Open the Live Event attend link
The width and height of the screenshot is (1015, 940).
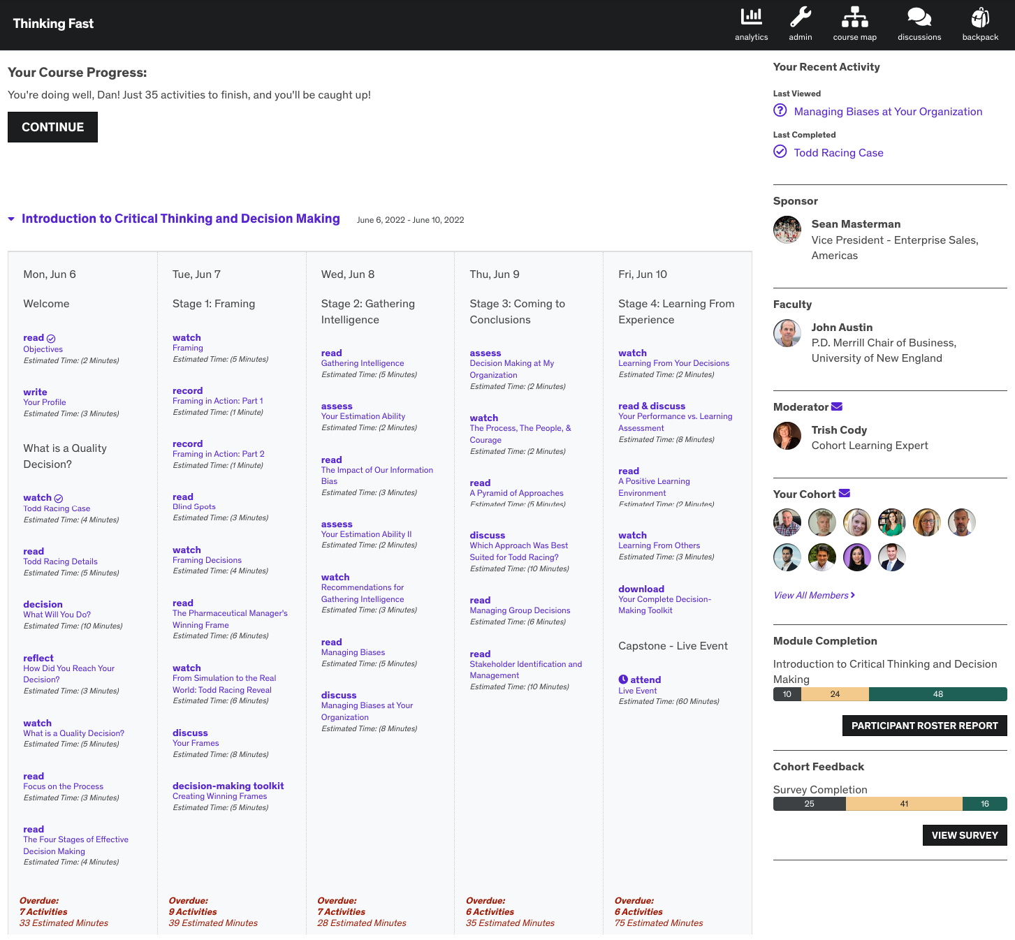pos(637,691)
